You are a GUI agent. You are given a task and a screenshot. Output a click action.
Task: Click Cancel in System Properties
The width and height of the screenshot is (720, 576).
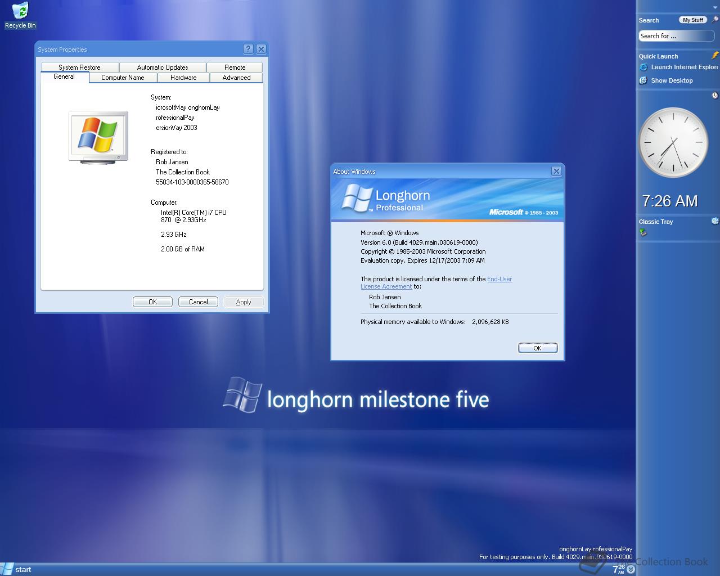tap(198, 302)
